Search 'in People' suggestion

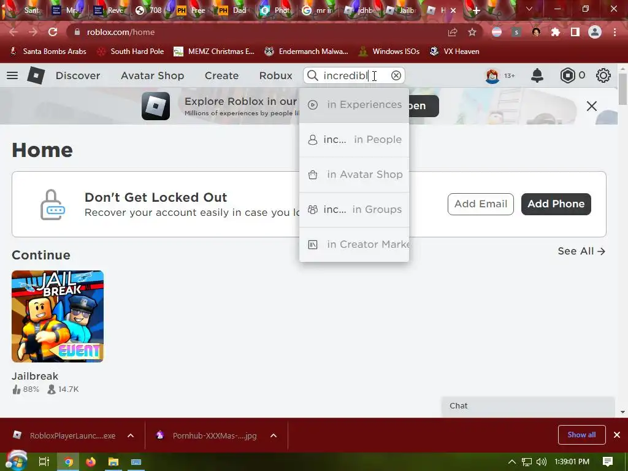[354, 140]
